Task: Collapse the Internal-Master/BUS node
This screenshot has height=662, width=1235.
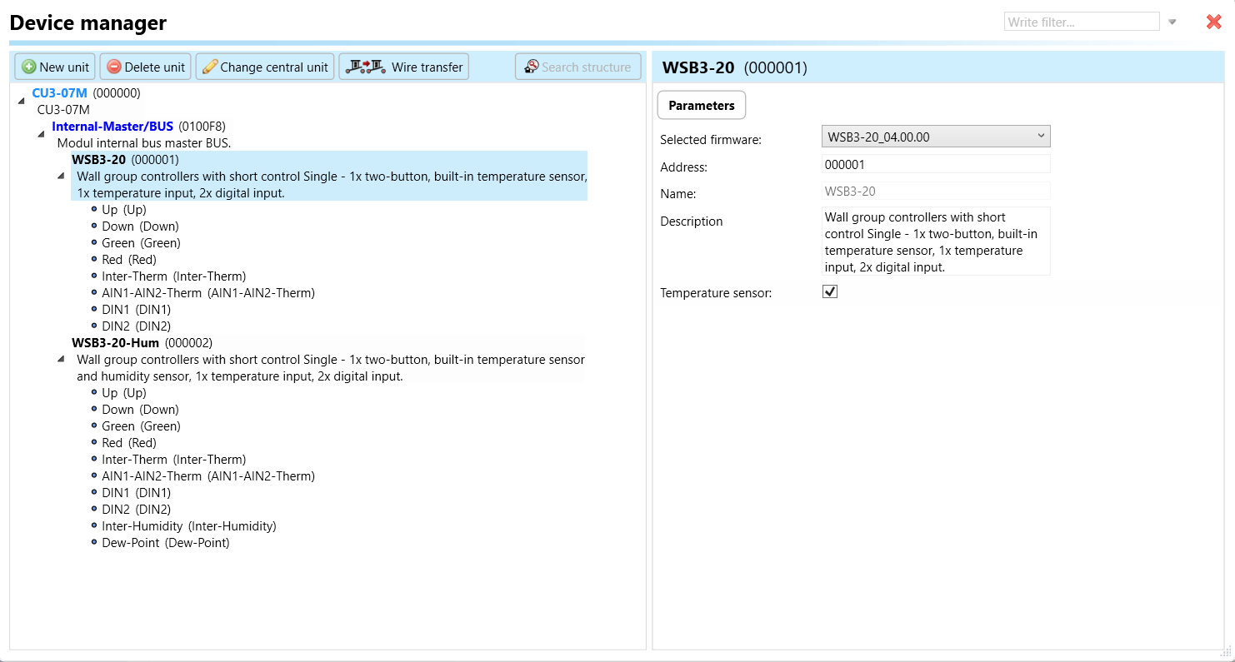Action: [x=42, y=134]
